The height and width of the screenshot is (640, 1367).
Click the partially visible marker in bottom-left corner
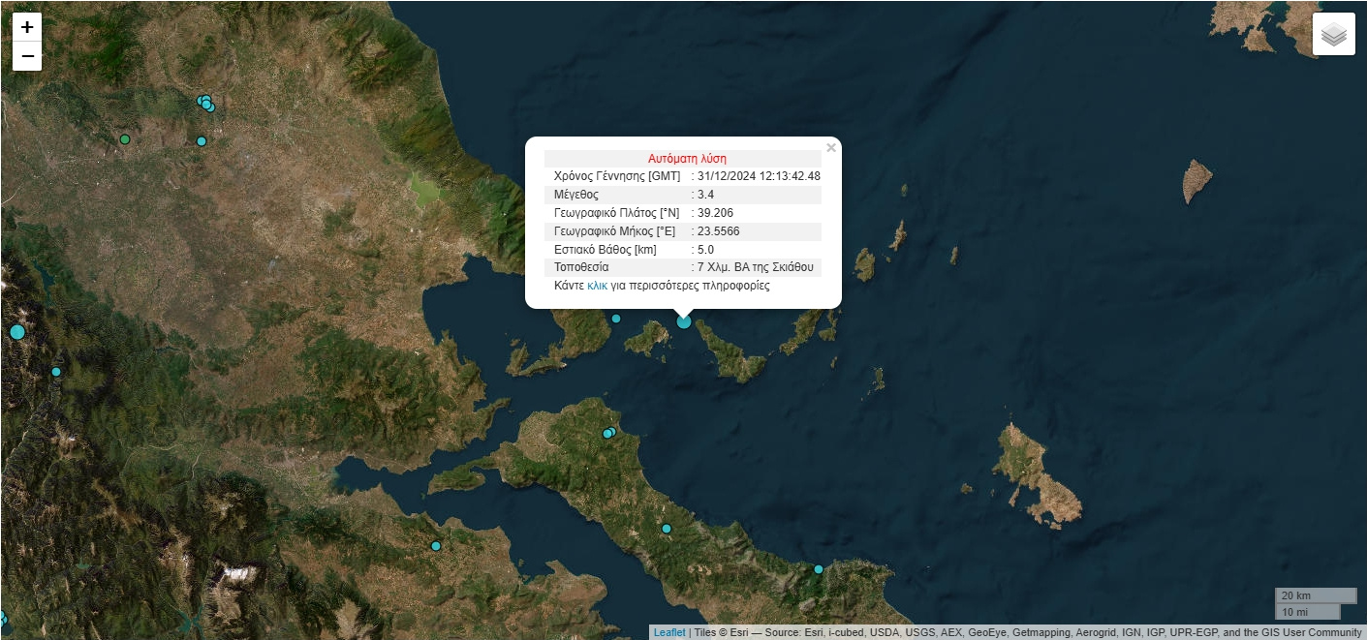tap(3, 618)
